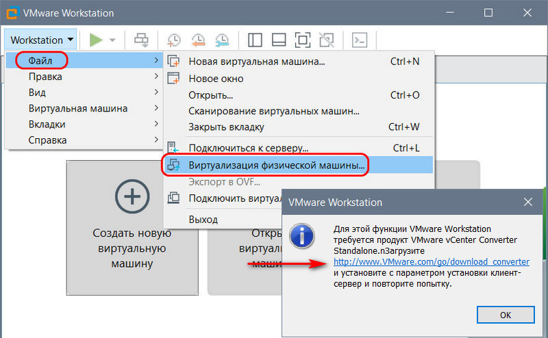
Task: Select Виртуализация физической машины entry
Action: (299, 165)
